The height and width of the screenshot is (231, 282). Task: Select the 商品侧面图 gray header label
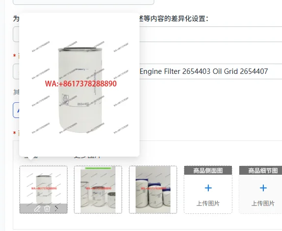(208, 170)
